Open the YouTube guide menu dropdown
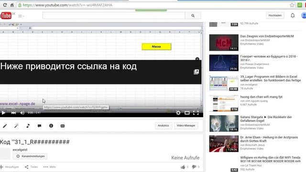The height and width of the screenshot is (172, 306). tap(21, 16)
